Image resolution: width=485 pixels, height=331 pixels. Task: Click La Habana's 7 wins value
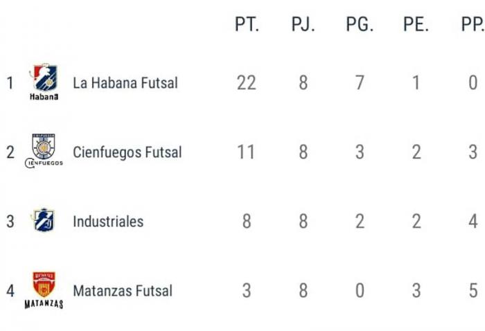click(x=360, y=83)
